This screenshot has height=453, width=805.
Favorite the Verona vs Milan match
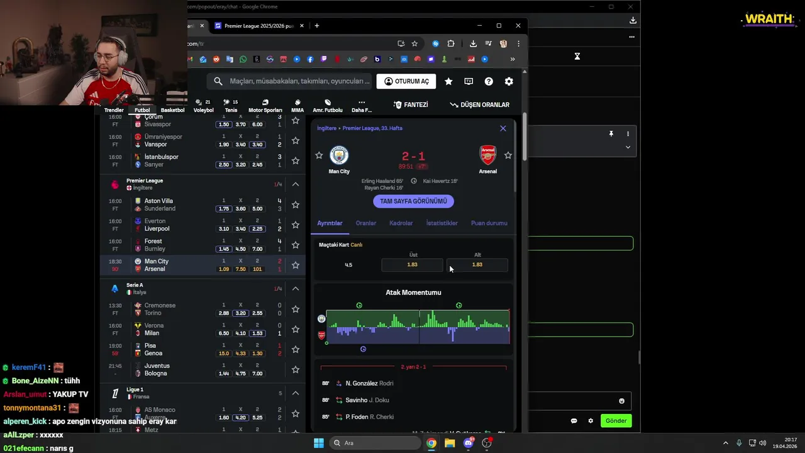pos(295,329)
